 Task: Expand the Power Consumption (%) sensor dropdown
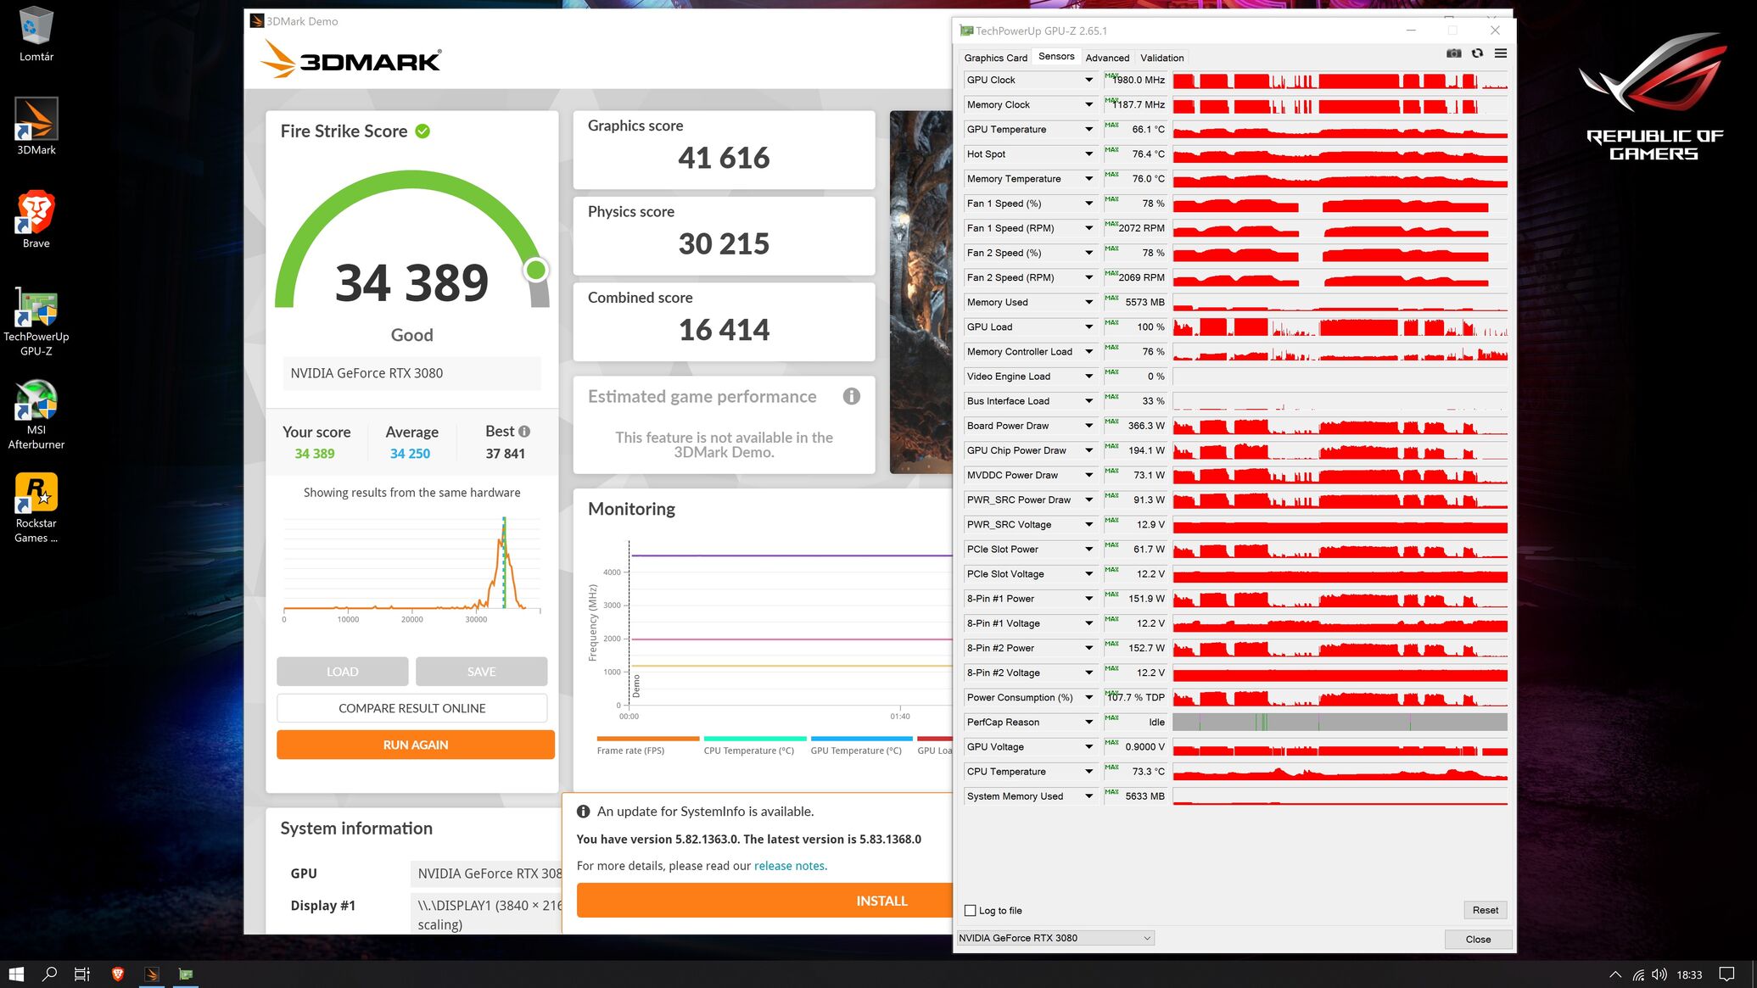click(x=1088, y=697)
